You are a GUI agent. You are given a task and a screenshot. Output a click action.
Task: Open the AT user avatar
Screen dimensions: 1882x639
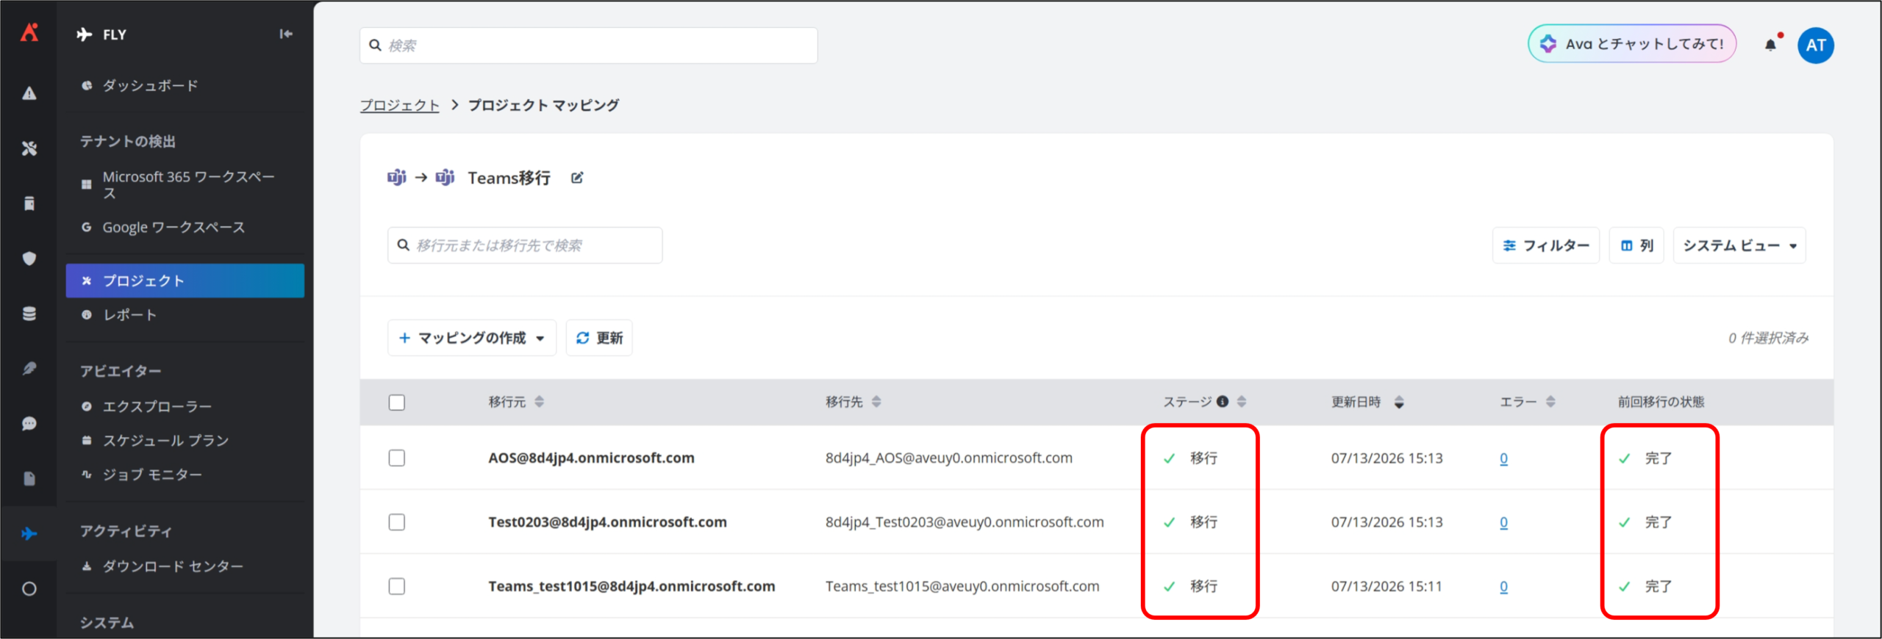[1815, 46]
